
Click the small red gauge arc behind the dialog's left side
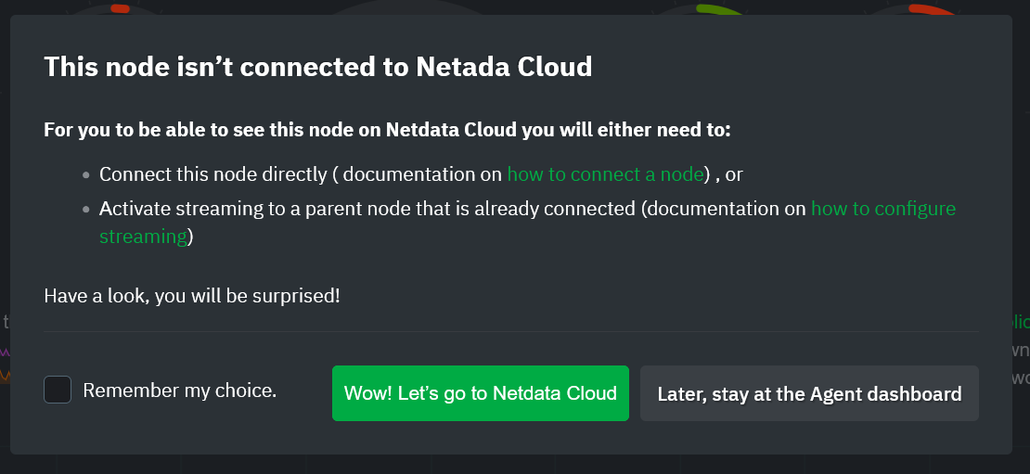coord(121,9)
